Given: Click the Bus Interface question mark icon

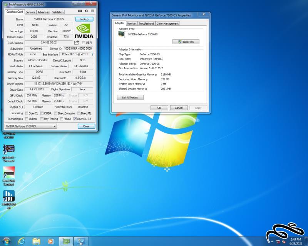Looking at the screenshot, I should pyautogui.click(x=92, y=54).
